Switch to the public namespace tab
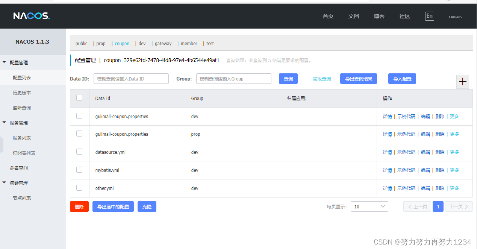 click(81, 44)
